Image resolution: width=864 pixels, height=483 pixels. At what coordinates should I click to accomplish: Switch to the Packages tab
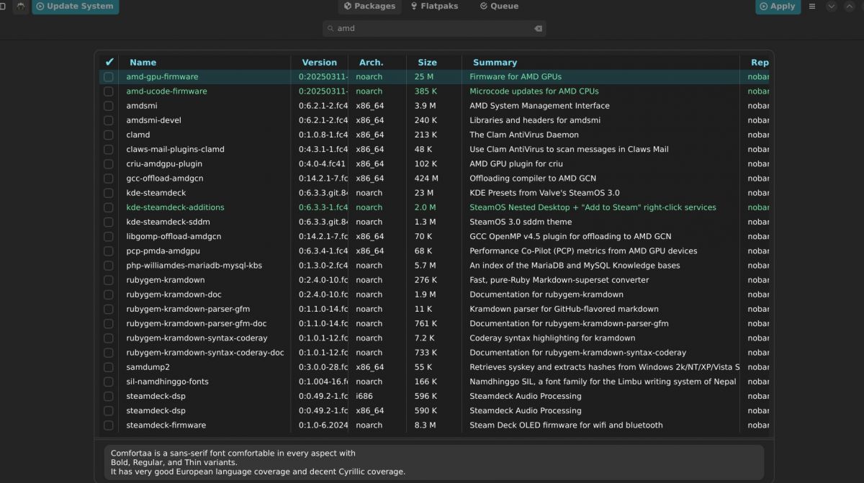coord(369,6)
